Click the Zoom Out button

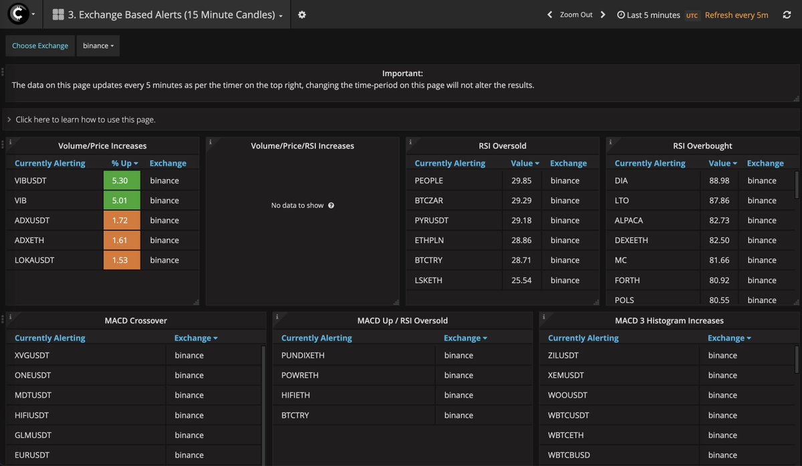[x=576, y=15]
